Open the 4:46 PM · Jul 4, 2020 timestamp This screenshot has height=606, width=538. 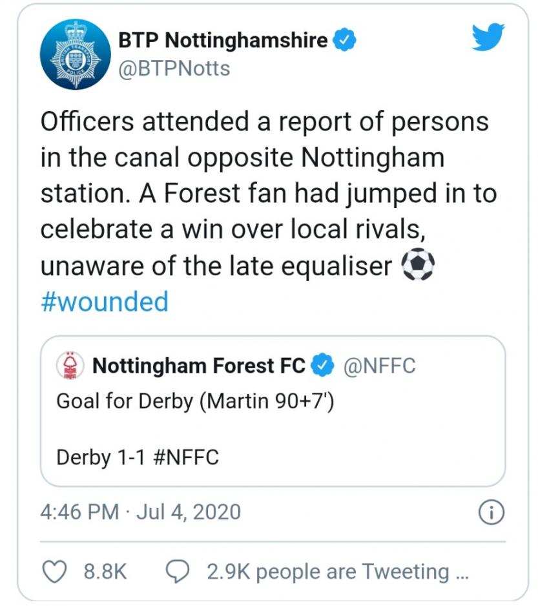coord(140,512)
